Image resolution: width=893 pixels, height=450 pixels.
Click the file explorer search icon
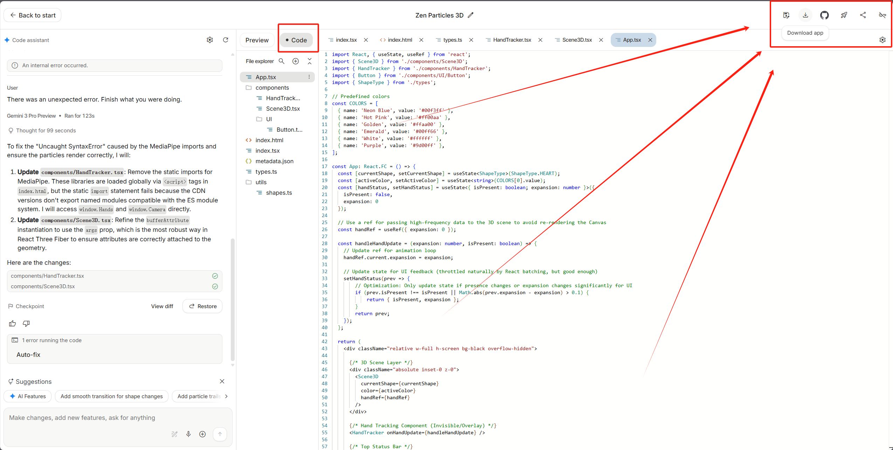281,61
